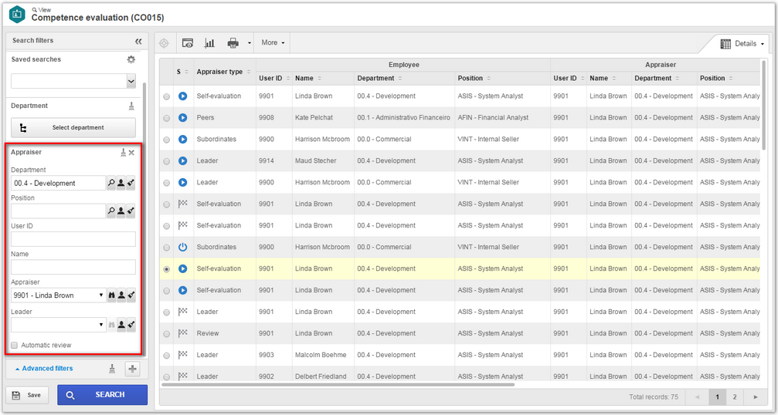
Task: Click power status icon in Subordinates row
Action: click(x=182, y=247)
